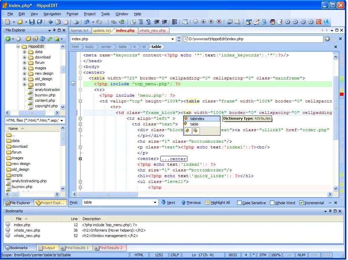348x260 pixels.
Task: Click the editor horizontal scrollbar thumb
Action: [x=108, y=194]
